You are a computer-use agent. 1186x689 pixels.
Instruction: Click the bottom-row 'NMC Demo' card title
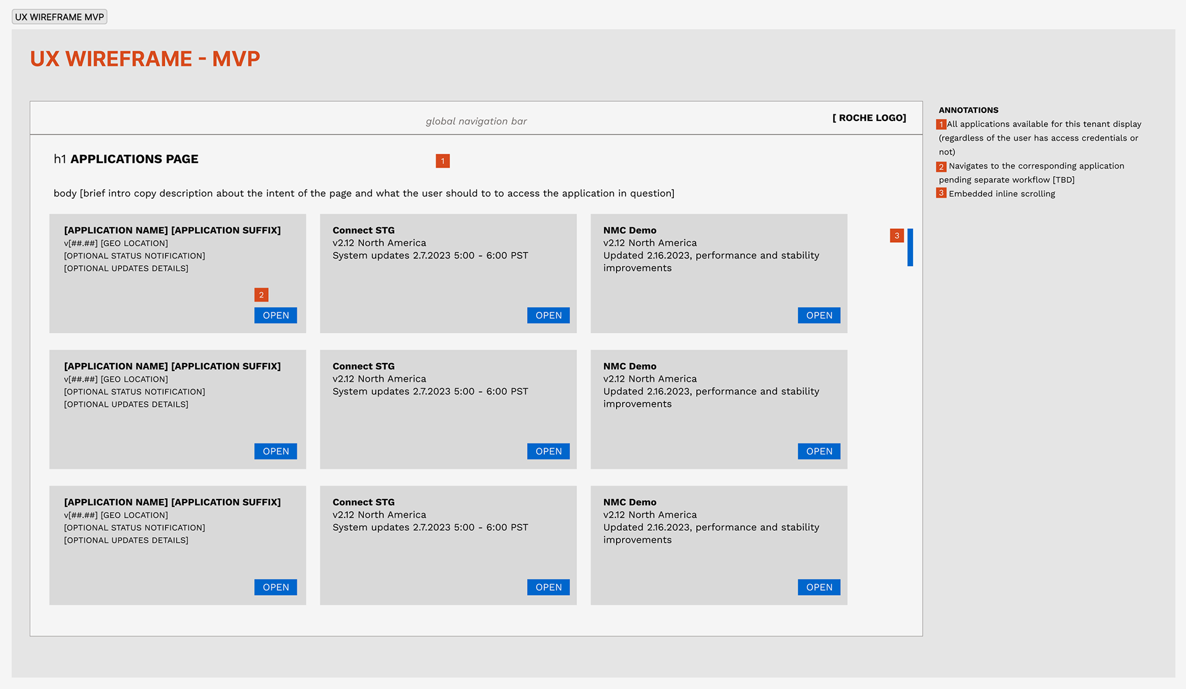coord(629,502)
